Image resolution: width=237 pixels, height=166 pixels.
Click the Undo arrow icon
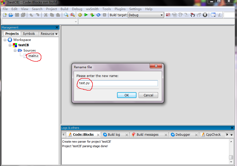(31, 15)
